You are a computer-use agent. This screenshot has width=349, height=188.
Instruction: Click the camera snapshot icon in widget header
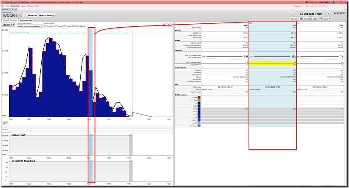tap(338, 13)
